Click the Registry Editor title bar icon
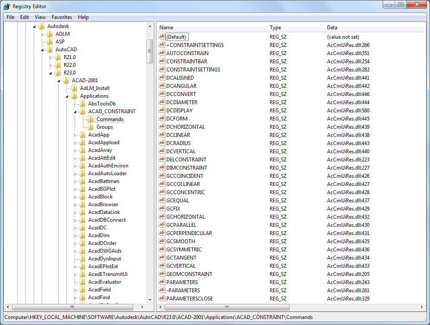 (x=6, y=6)
